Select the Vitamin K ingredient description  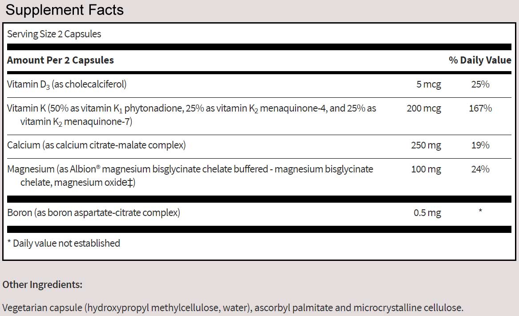coord(191,115)
